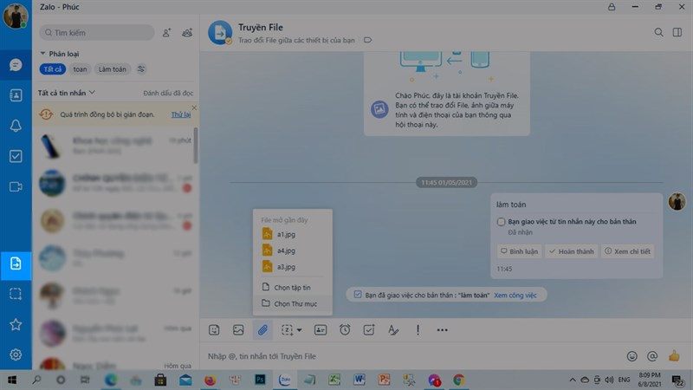Click the emoji smiley icon in input box
The height and width of the screenshot is (390, 693).
click(x=632, y=356)
